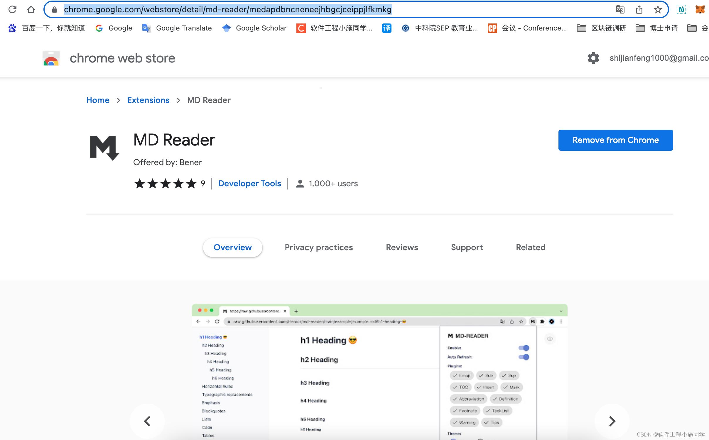
Task: Switch to Privacy practices tab
Action: (319, 248)
